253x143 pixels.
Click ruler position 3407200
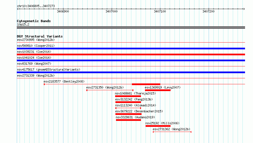[x=208, y=11]
